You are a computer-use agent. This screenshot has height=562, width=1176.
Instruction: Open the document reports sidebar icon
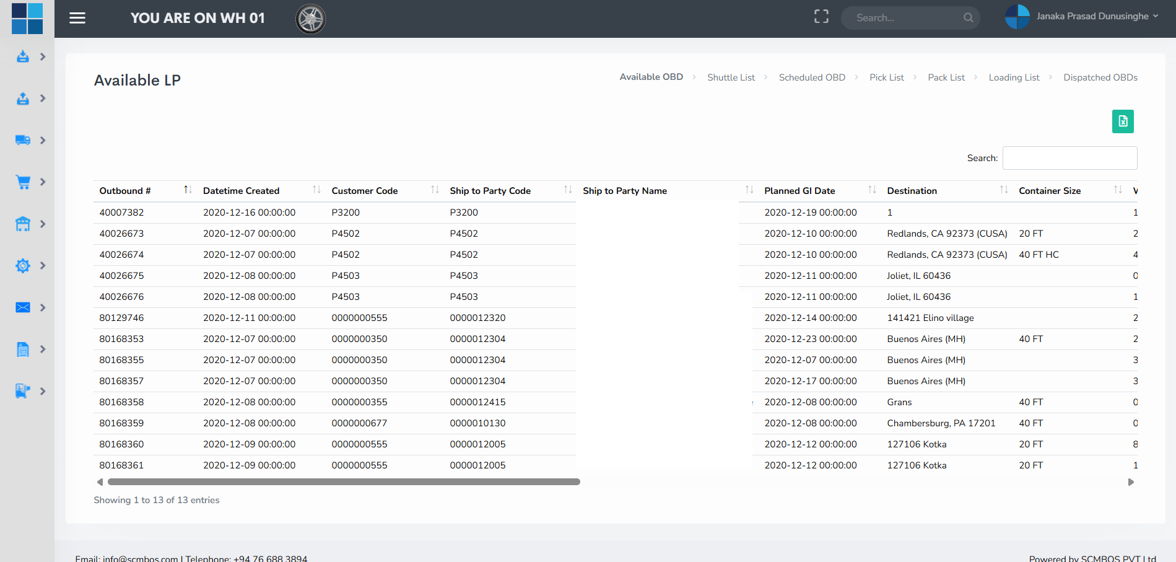pyautogui.click(x=23, y=349)
